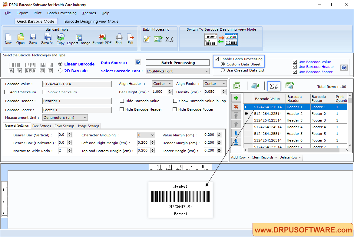
Task: Switch view using Barcode Designing mode icon
Action: 231,39
